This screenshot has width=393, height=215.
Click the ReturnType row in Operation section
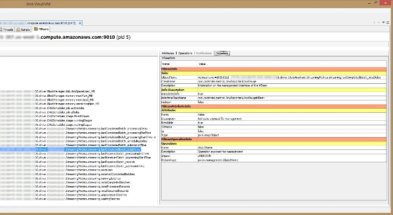(170, 160)
